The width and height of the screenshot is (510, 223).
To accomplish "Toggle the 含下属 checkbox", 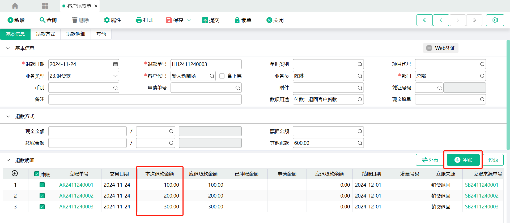I will tap(222, 76).
